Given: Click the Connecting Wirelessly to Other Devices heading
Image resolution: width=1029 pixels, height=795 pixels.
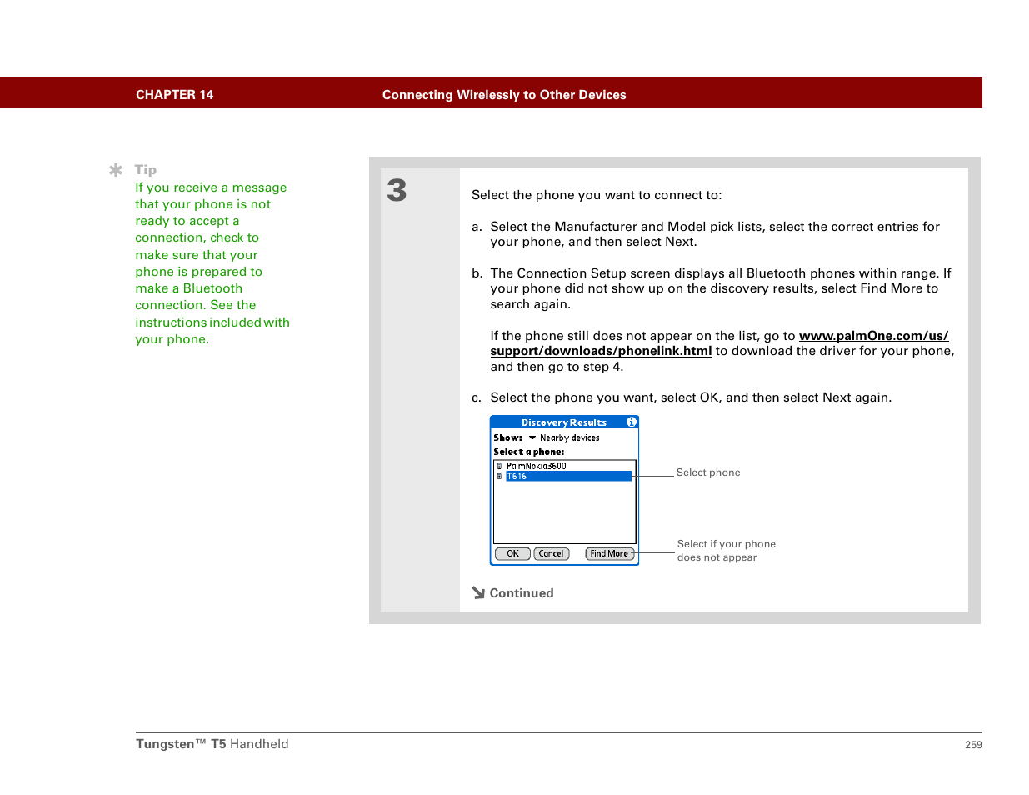Looking at the screenshot, I should [x=504, y=95].
